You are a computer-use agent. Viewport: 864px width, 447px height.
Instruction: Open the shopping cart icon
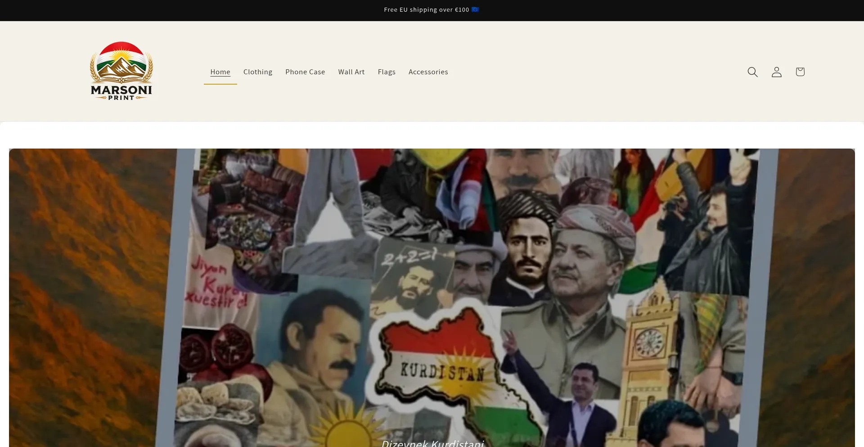[800, 72]
